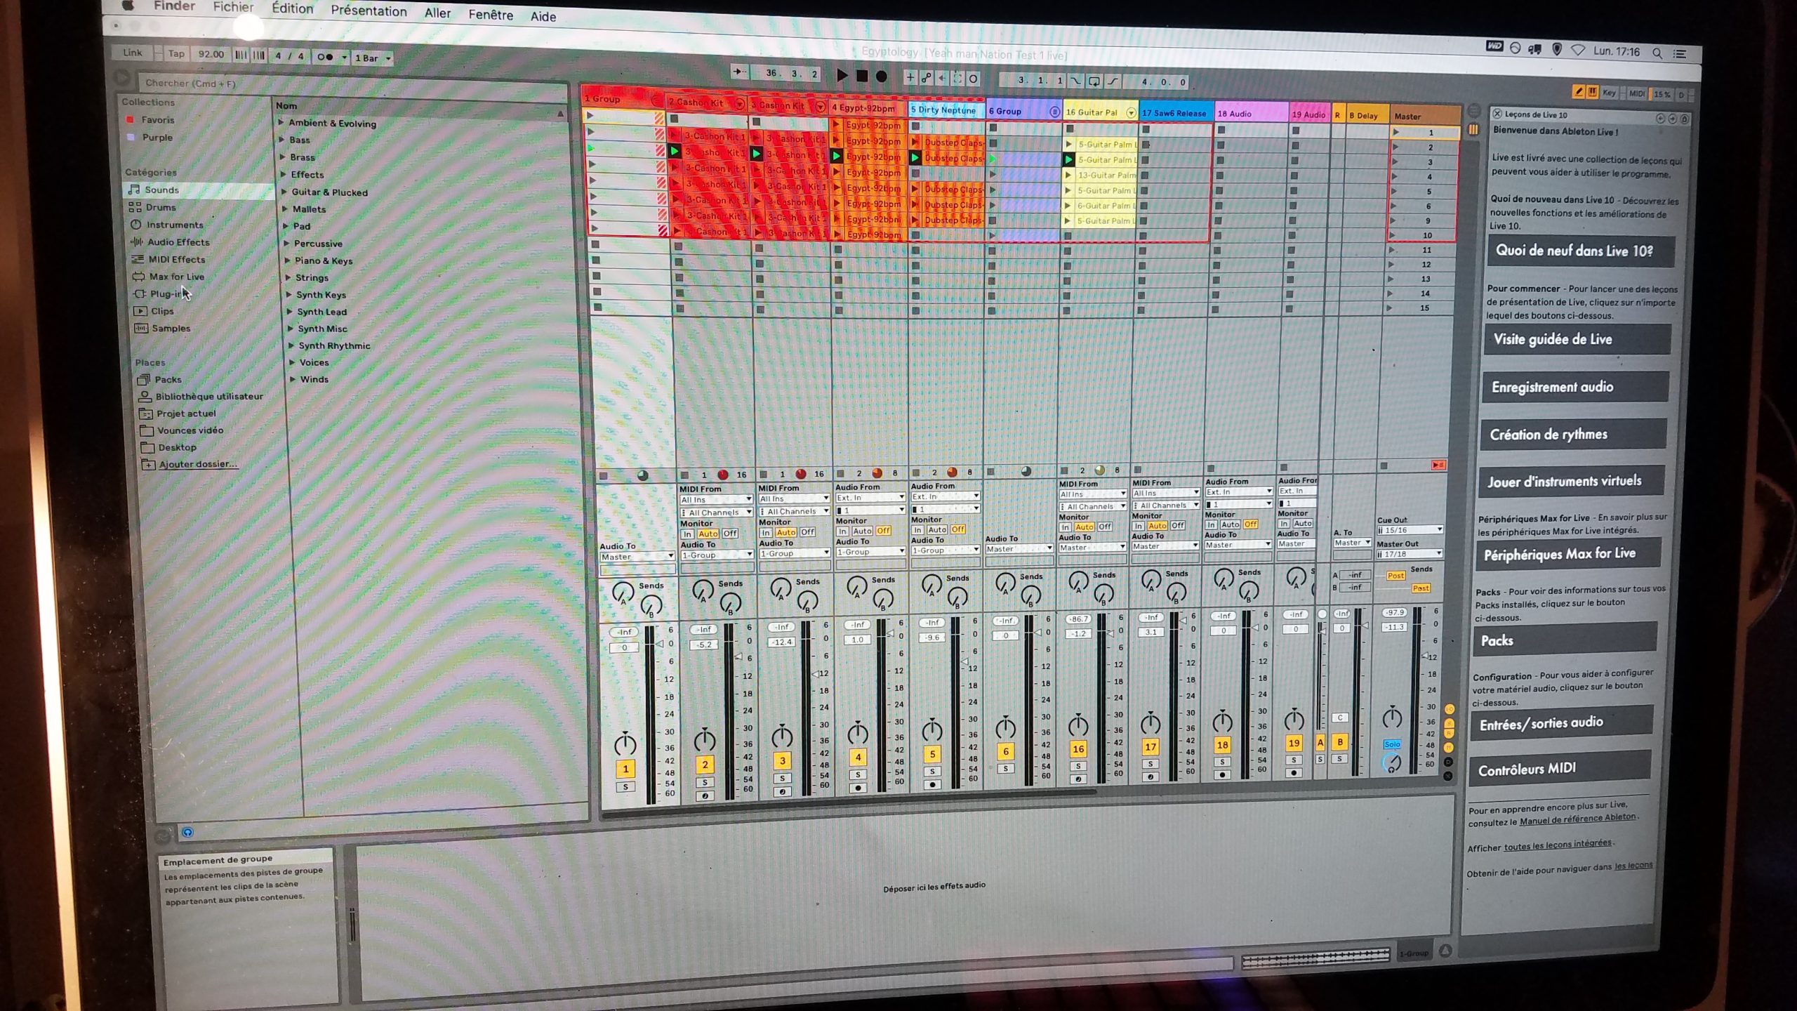Open the quantization menu showing 1 Bar
1797x1011 pixels.
click(371, 58)
